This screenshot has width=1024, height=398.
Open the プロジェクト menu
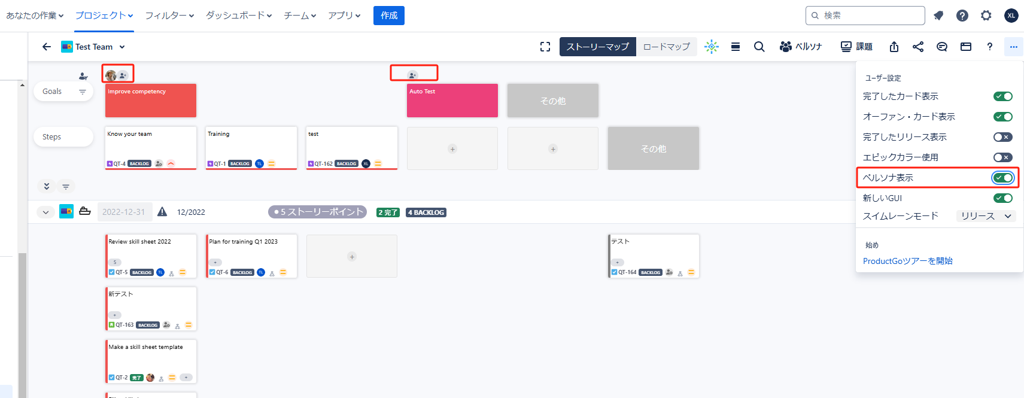(104, 16)
